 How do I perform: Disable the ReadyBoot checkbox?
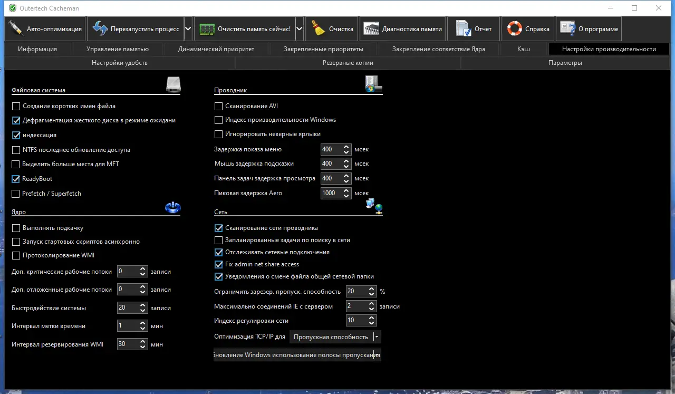[x=16, y=179]
